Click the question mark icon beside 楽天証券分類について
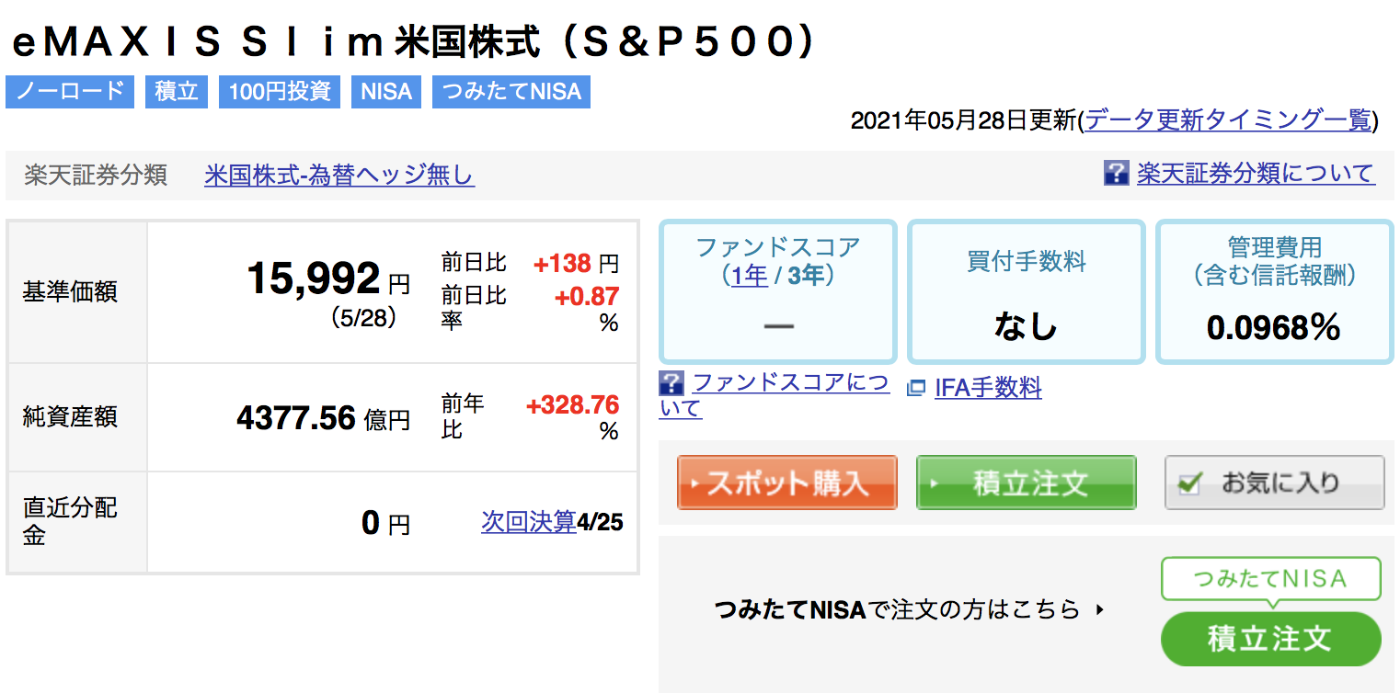 tap(1116, 173)
